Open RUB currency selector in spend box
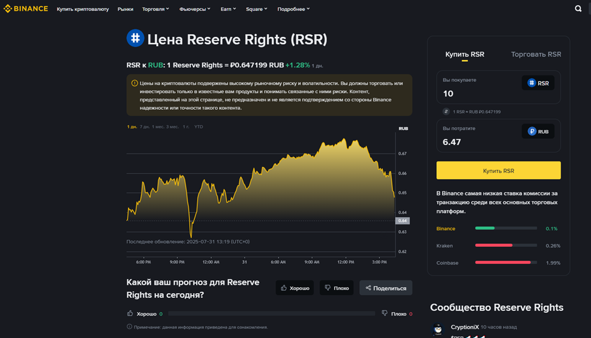This screenshot has width=591, height=338. click(538, 132)
